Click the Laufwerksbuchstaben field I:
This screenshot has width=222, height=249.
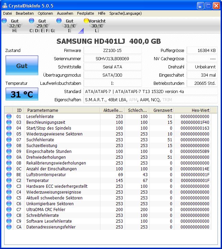pyautogui.click(x=113, y=83)
